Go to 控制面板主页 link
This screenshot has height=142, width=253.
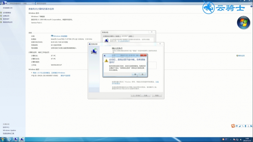tap(8, 8)
